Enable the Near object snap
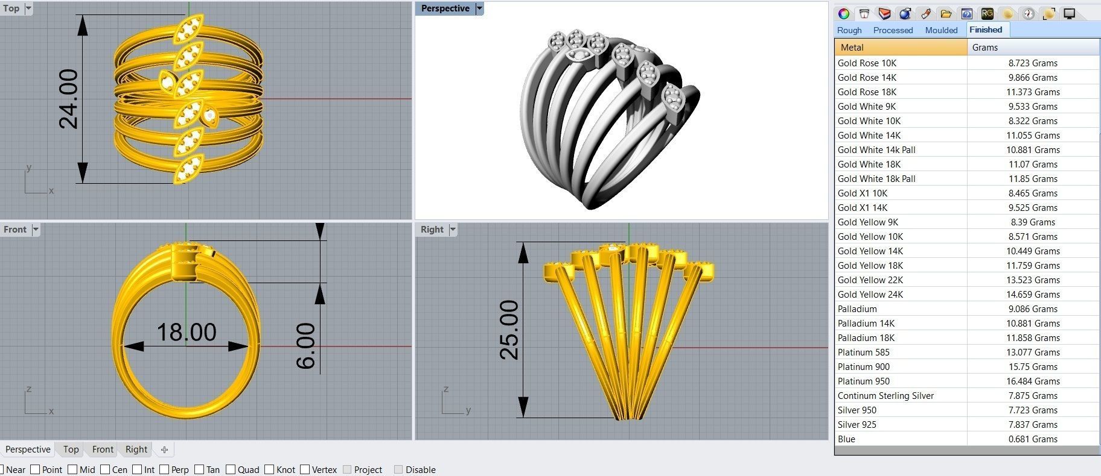 click(x=3, y=469)
